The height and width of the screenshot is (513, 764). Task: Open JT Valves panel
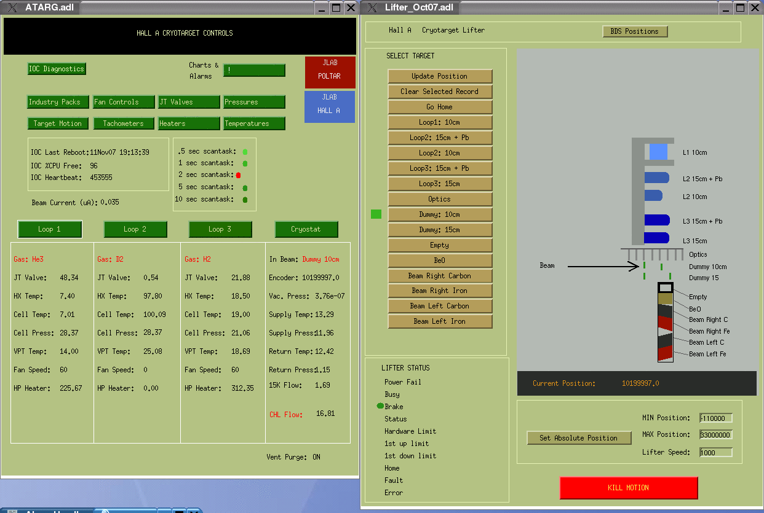tap(189, 102)
